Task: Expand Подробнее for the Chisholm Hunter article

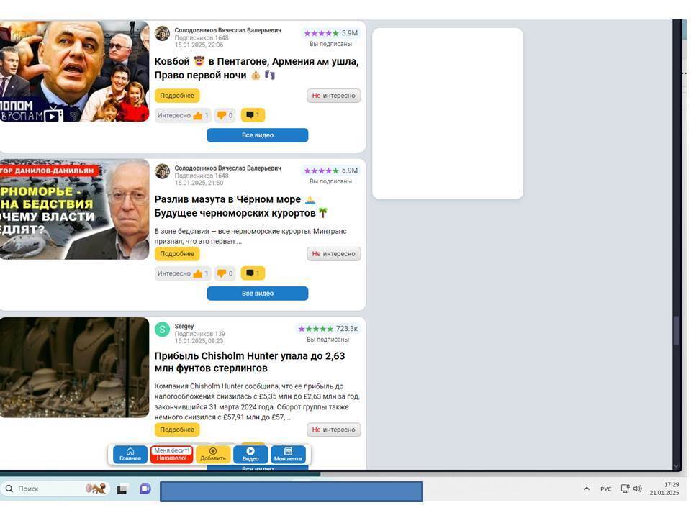Action: [x=177, y=430]
